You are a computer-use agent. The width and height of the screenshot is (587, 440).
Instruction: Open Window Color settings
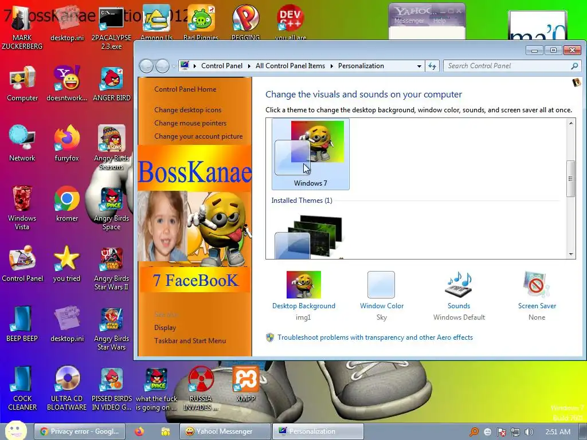(381, 296)
